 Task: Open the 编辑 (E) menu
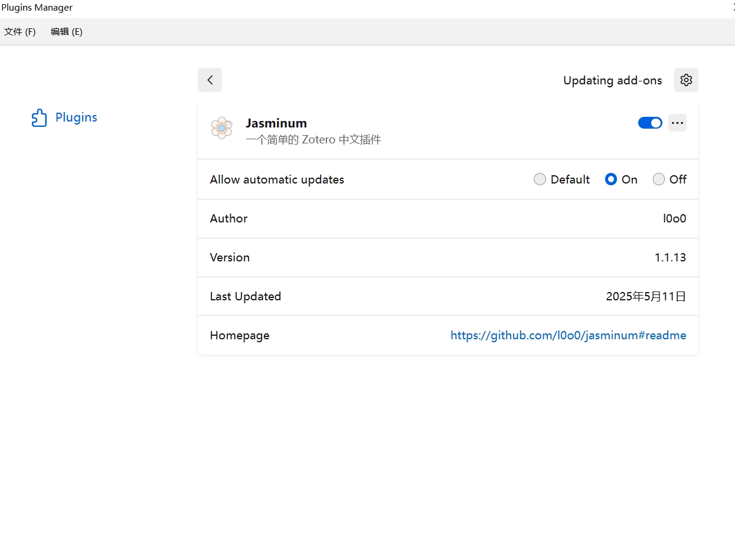tap(67, 32)
